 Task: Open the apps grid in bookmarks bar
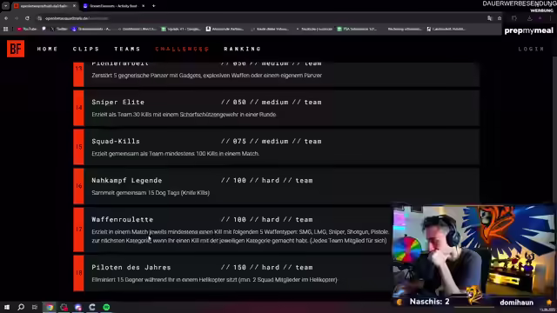click(x=6, y=29)
